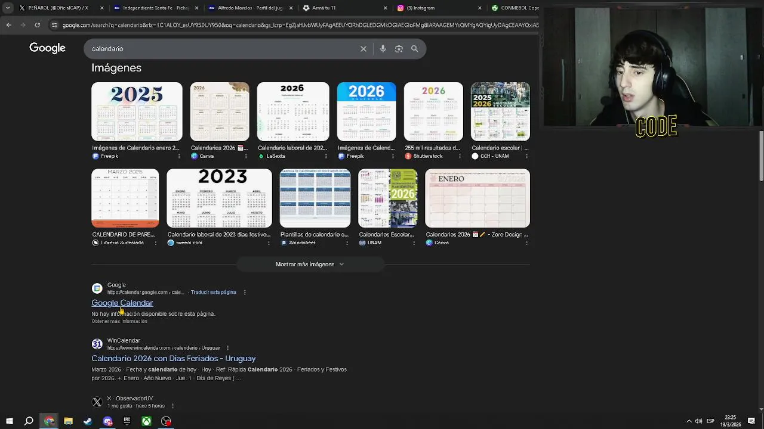
Task: Click the magnifier search button in Google bar
Action: [x=415, y=49]
